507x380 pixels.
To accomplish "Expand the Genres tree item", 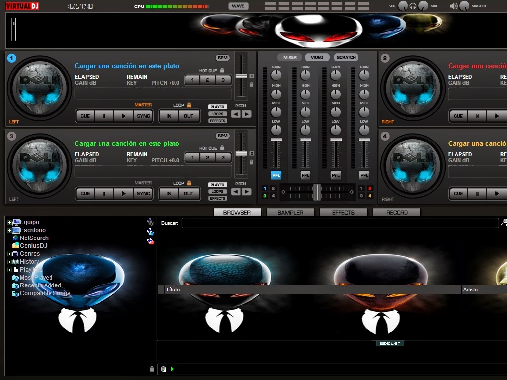I will [x=9, y=253].
